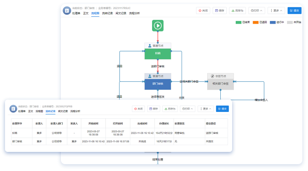308x171 pixels.
Task: Open 阅文记录 tab in the record panel
Action: [63, 111]
